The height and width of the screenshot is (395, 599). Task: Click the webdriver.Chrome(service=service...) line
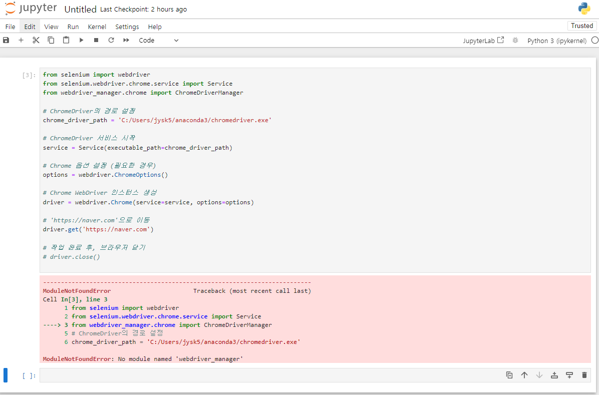tap(148, 202)
